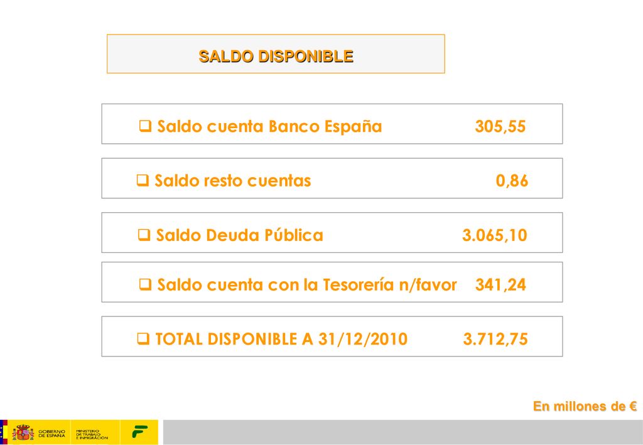Tick the TOTAL DISPONIBLE checkbox bullet
The height and width of the screenshot is (445, 643).
pos(143,338)
